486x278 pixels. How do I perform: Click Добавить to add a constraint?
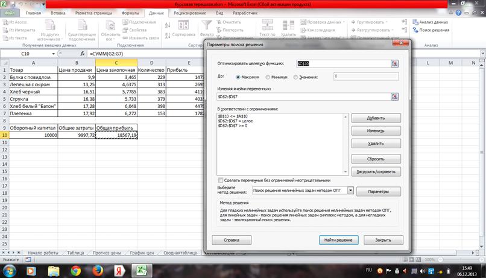(x=376, y=118)
